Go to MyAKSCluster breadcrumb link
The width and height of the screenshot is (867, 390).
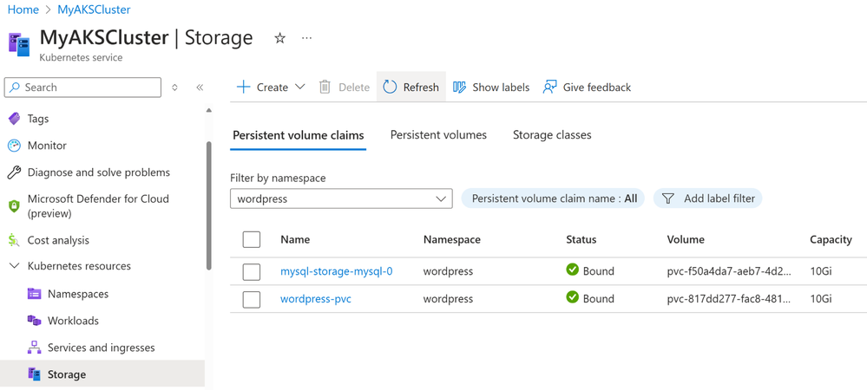tap(94, 10)
